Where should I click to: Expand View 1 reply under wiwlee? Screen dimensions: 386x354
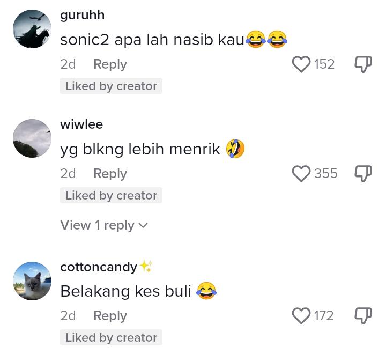coord(104,225)
